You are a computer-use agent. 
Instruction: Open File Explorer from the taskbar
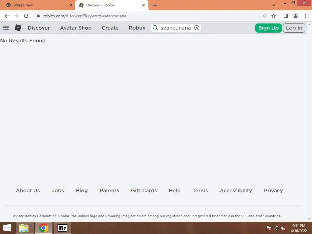click(24, 228)
